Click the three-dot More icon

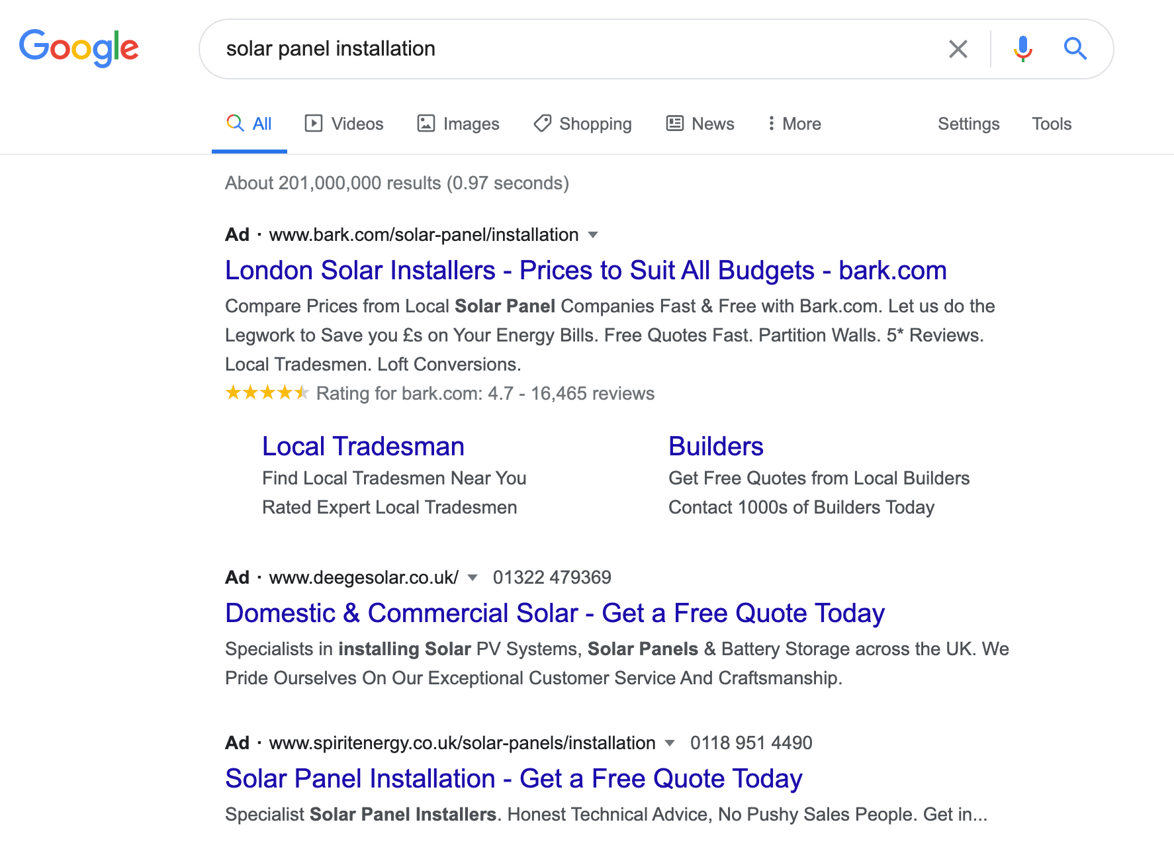771,123
